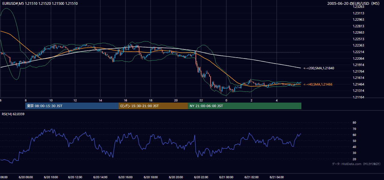Select the 200,SMA,1.21840 line label

pyautogui.click(x=319, y=68)
